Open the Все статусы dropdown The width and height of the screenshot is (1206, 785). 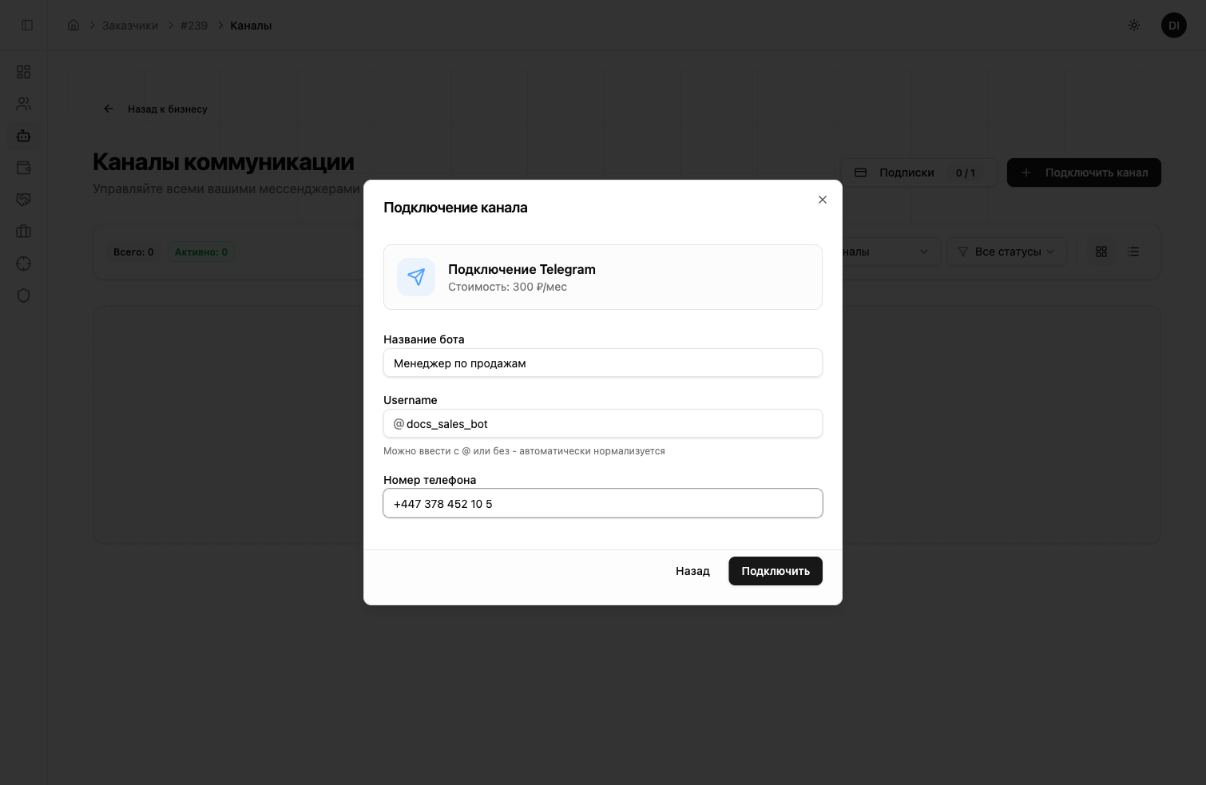(1007, 251)
